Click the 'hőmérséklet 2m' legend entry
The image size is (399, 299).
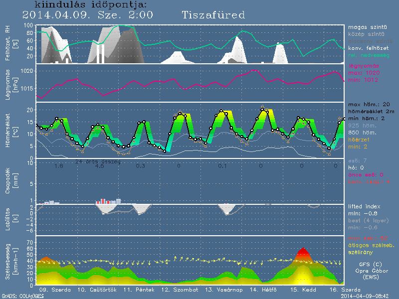(x=371, y=112)
